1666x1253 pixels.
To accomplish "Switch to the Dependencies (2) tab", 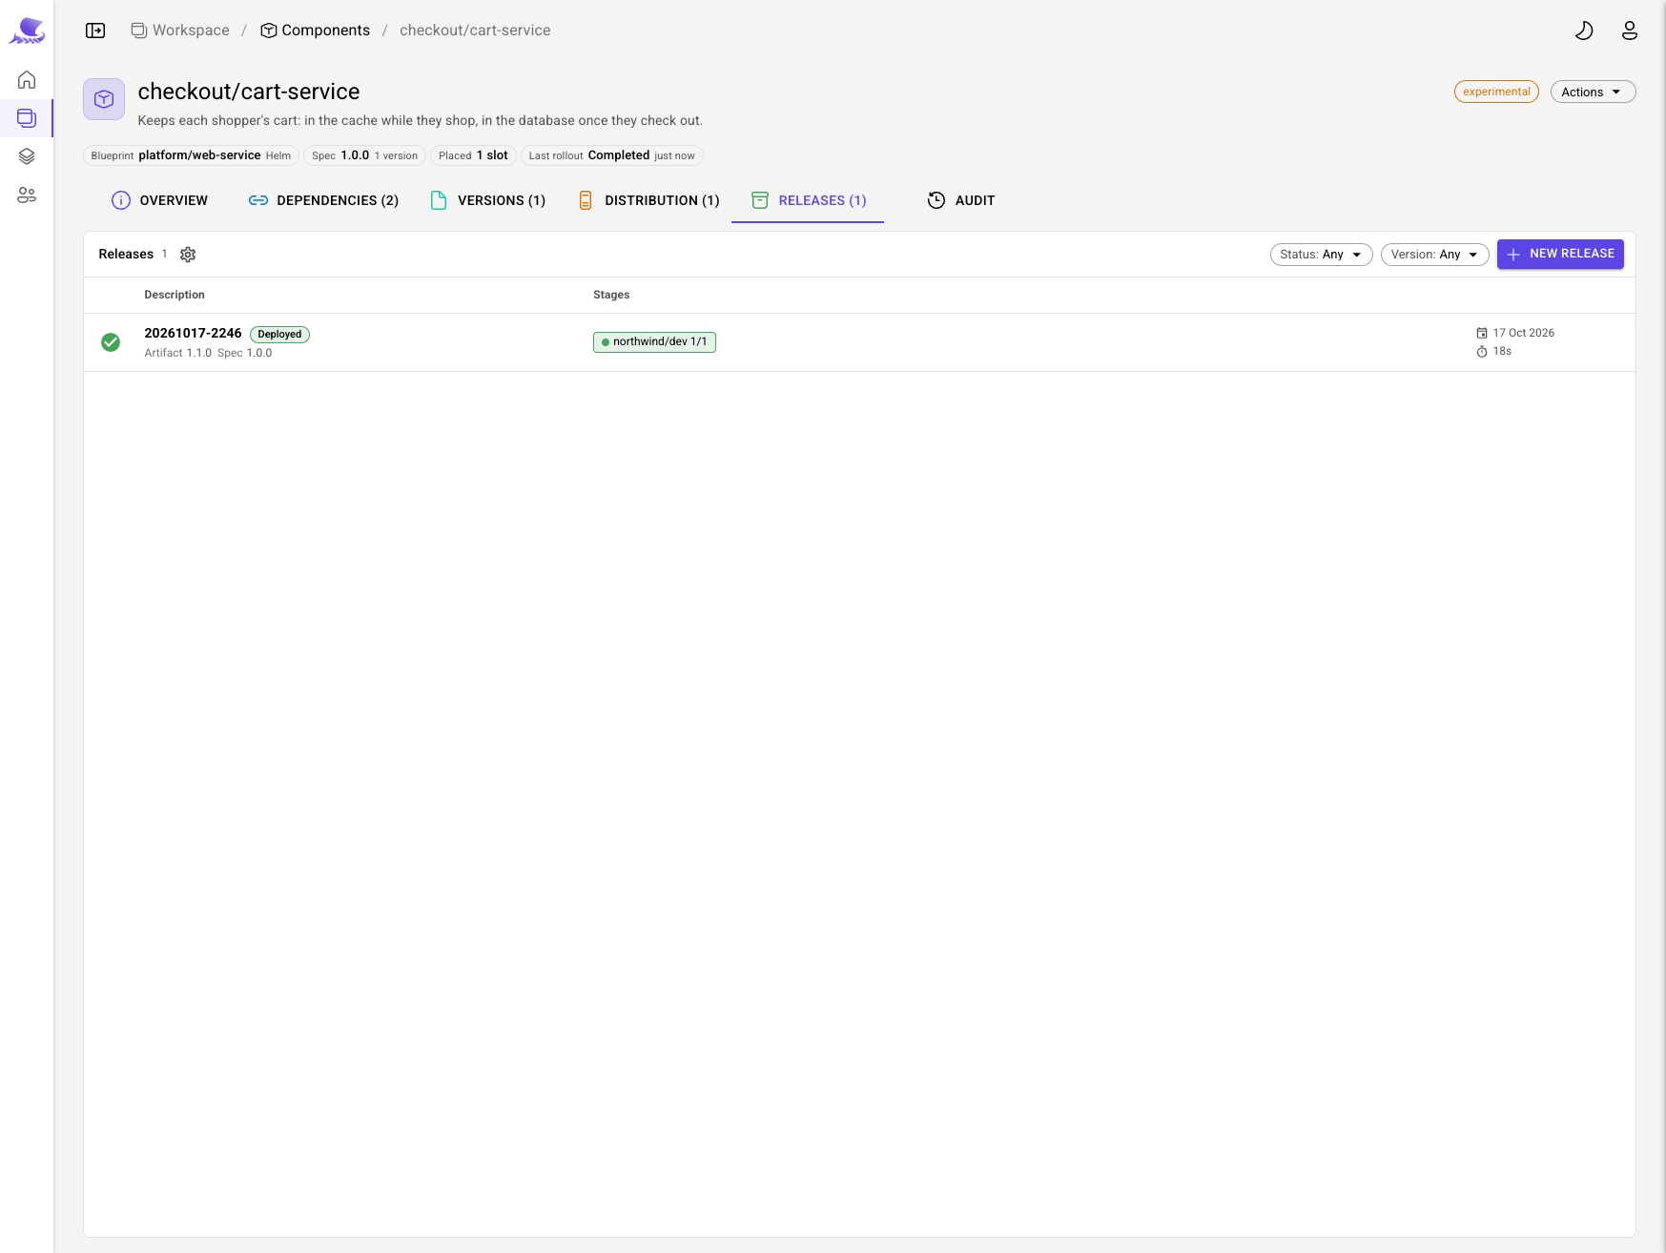I will point(323,200).
